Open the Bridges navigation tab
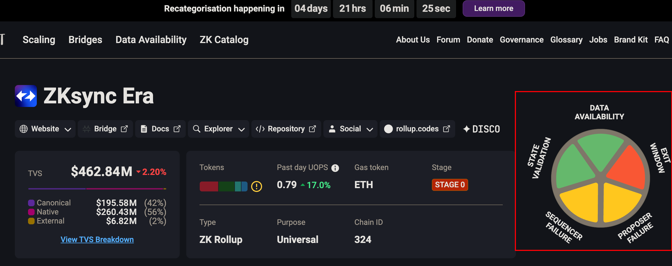The image size is (672, 266). [x=85, y=40]
